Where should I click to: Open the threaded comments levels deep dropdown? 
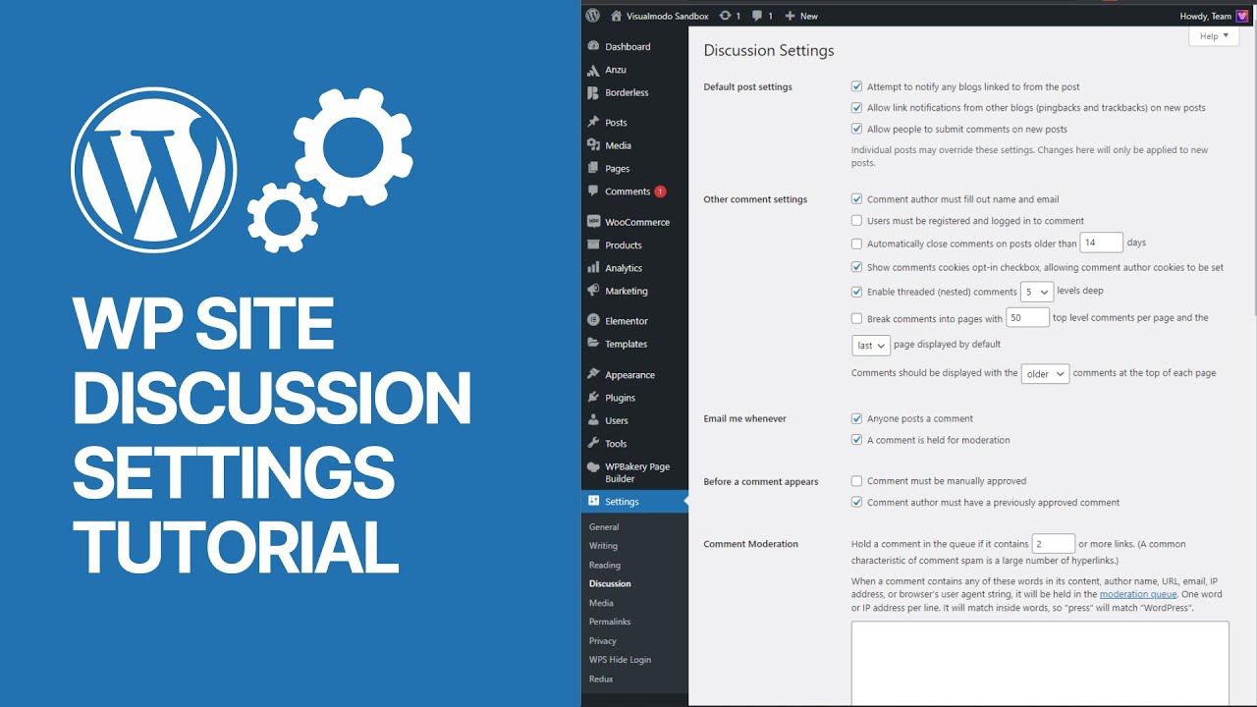(1036, 292)
